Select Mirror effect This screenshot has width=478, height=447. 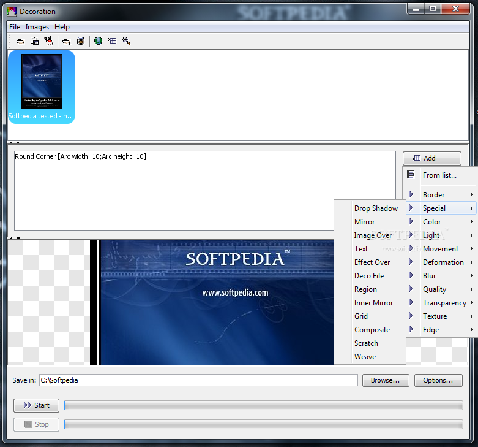click(370, 222)
